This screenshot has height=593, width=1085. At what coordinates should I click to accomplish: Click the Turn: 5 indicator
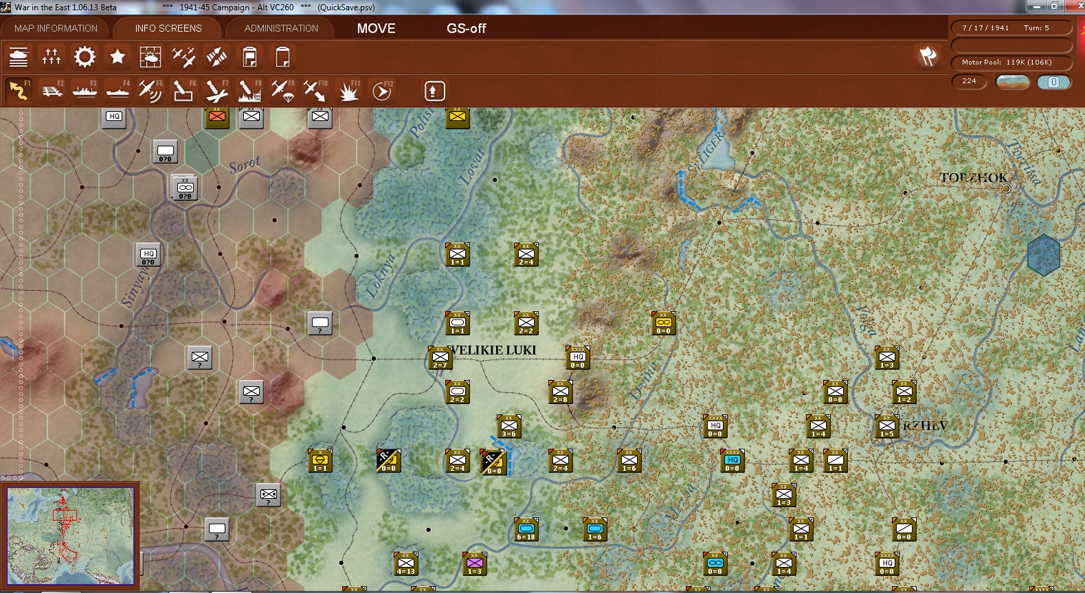[x=1036, y=28]
